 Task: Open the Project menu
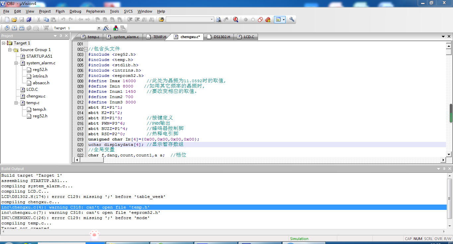point(45,11)
